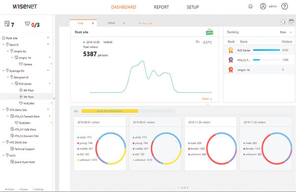
Task: Open the help question mark icon
Action: point(285,6)
